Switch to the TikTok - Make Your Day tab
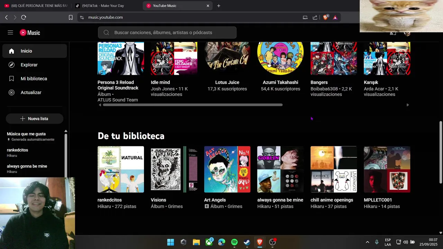This screenshot has width=443, height=249. tap(106, 6)
